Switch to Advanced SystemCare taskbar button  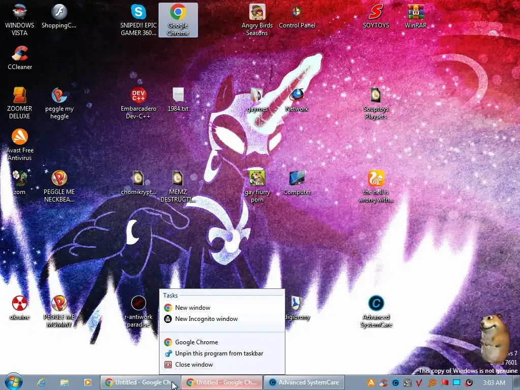[x=304, y=382]
